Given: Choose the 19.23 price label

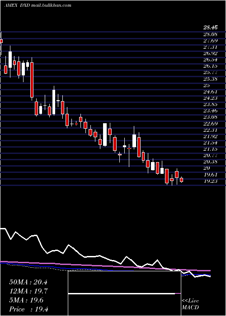Looking at the screenshot, I should (210, 181).
